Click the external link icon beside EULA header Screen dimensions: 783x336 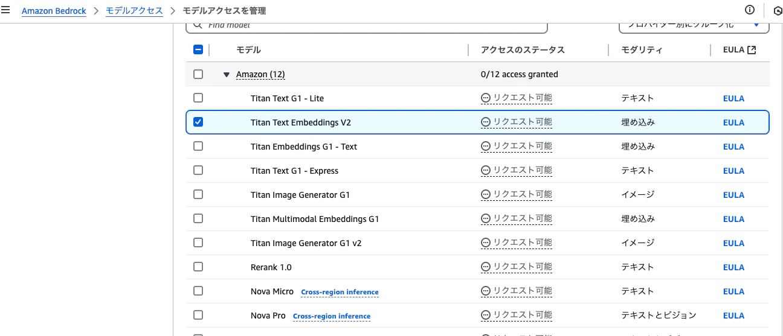point(752,50)
